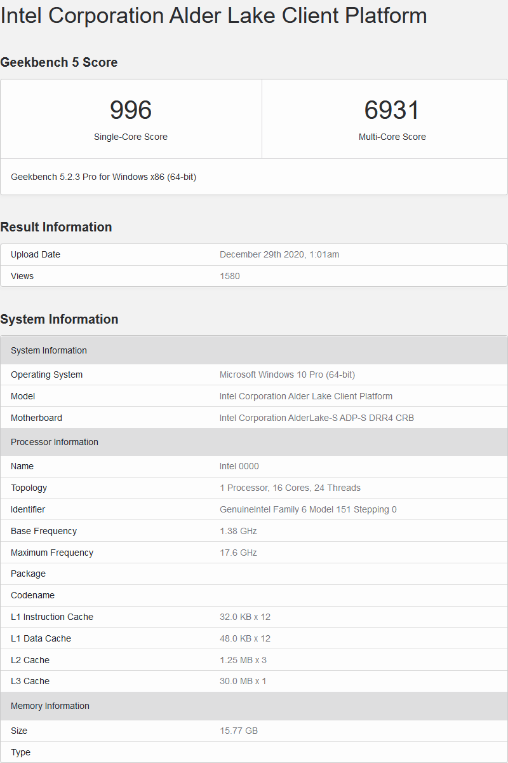Click the Views count 1580
The width and height of the screenshot is (508, 763).
(230, 276)
